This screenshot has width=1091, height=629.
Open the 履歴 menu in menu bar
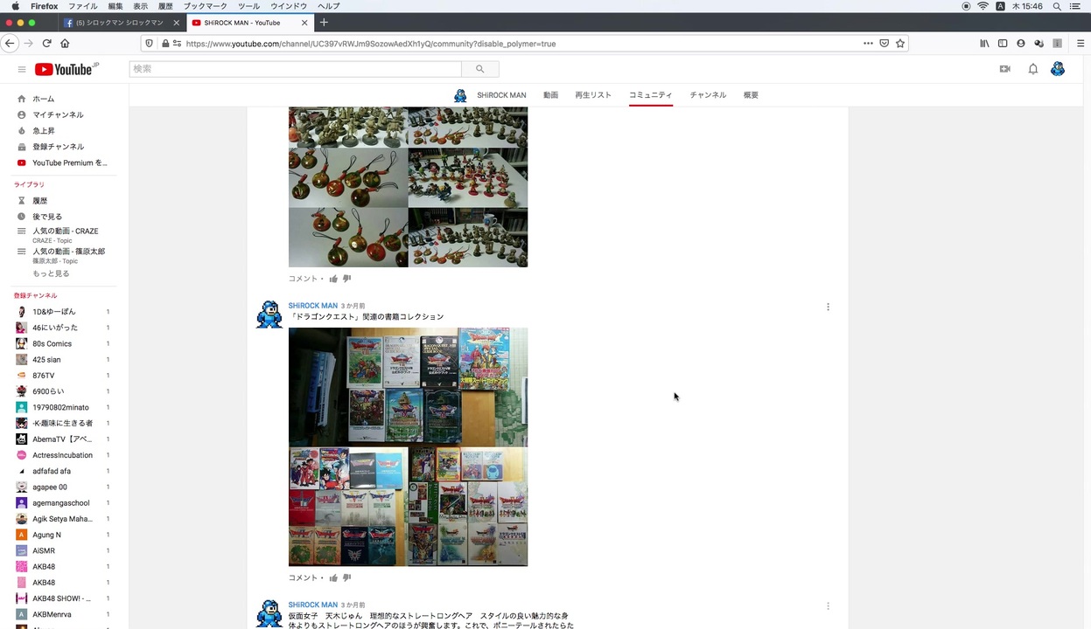[165, 6]
